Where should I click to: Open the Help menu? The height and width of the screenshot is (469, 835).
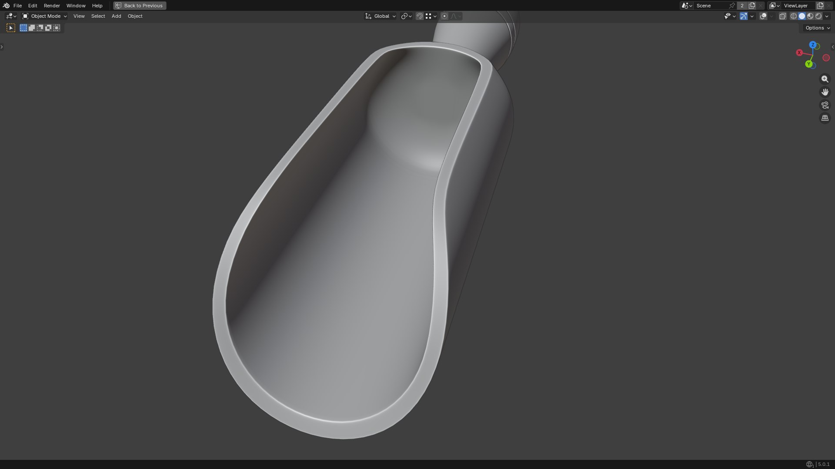pyautogui.click(x=97, y=6)
